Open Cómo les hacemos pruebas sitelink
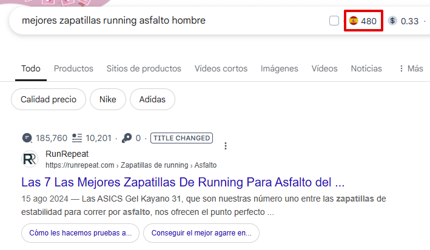Image resolution: width=430 pixels, height=250 pixels. (80, 233)
